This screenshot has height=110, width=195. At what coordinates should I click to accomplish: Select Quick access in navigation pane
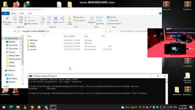pyautogui.click(x=13, y=38)
